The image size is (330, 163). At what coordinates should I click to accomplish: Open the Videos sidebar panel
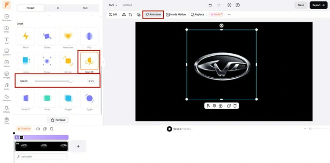(6, 64)
